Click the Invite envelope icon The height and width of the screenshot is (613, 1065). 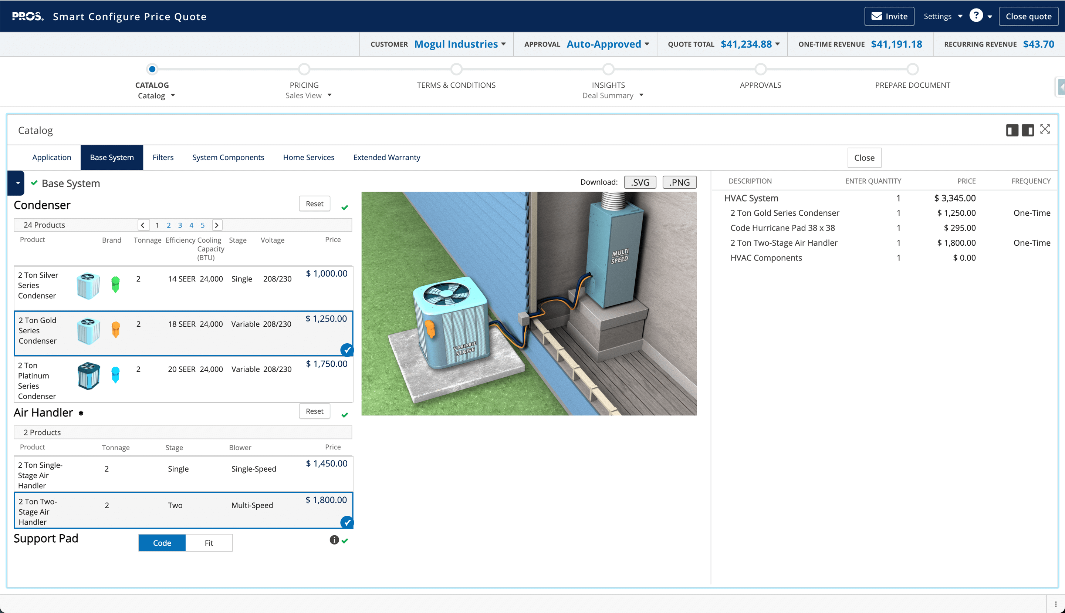click(x=876, y=16)
